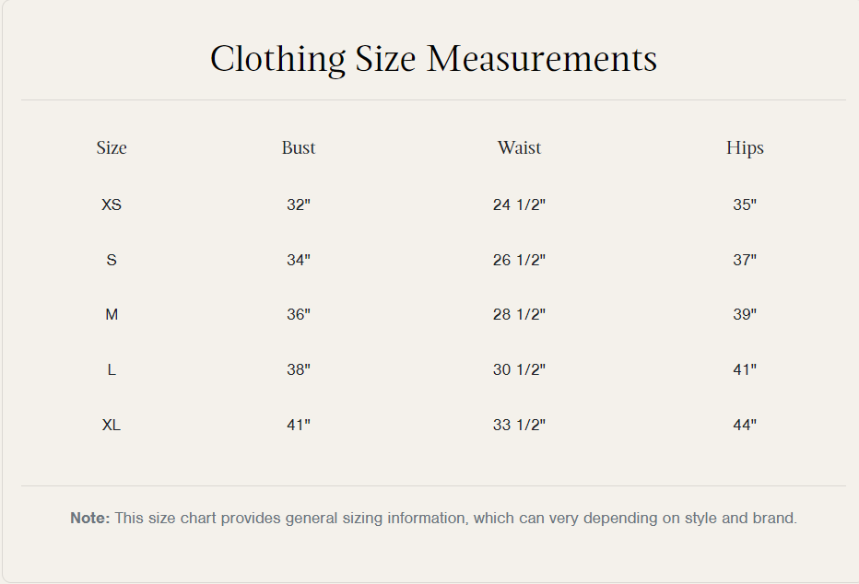Viewport: 859px width, 584px height.
Task: Click the 24 1/2" waist value
Action: (x=519, y=204)
